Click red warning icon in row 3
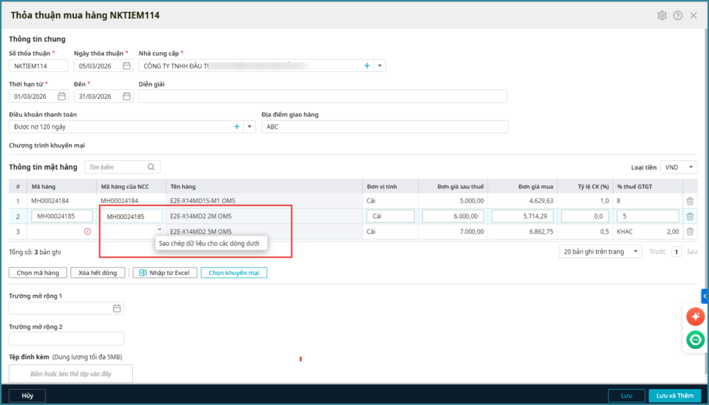The image size is (709, 405). tap(87, 232)
